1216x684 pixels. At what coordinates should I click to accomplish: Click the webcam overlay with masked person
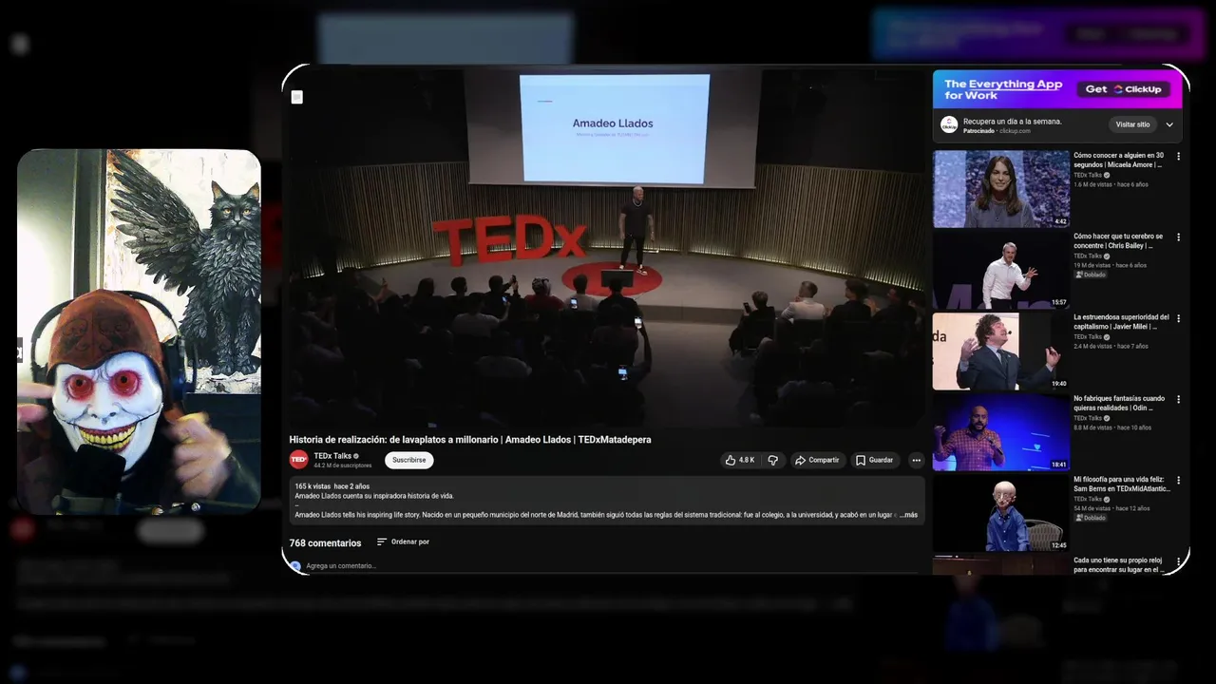pos(139,332)
